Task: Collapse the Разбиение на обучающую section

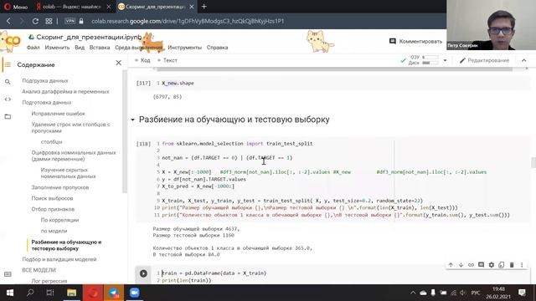Action: click(132, 120)
